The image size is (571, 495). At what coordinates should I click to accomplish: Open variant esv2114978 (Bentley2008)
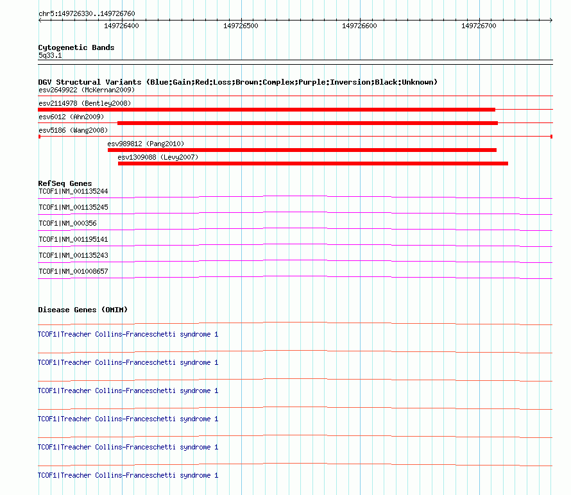pyautogui.click(x=85, y=103)
